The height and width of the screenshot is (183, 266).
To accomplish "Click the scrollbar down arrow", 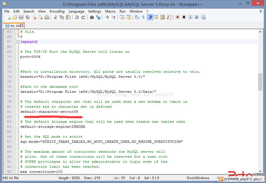I will (x=260, y=171).
